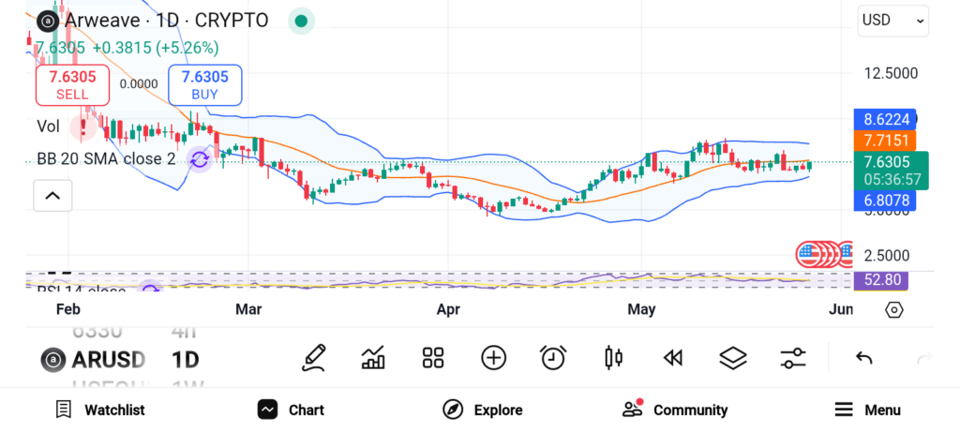This screenshot has width=960, height=432.
Task: Tap the green market status dot
Action: [x=301, y=21]
